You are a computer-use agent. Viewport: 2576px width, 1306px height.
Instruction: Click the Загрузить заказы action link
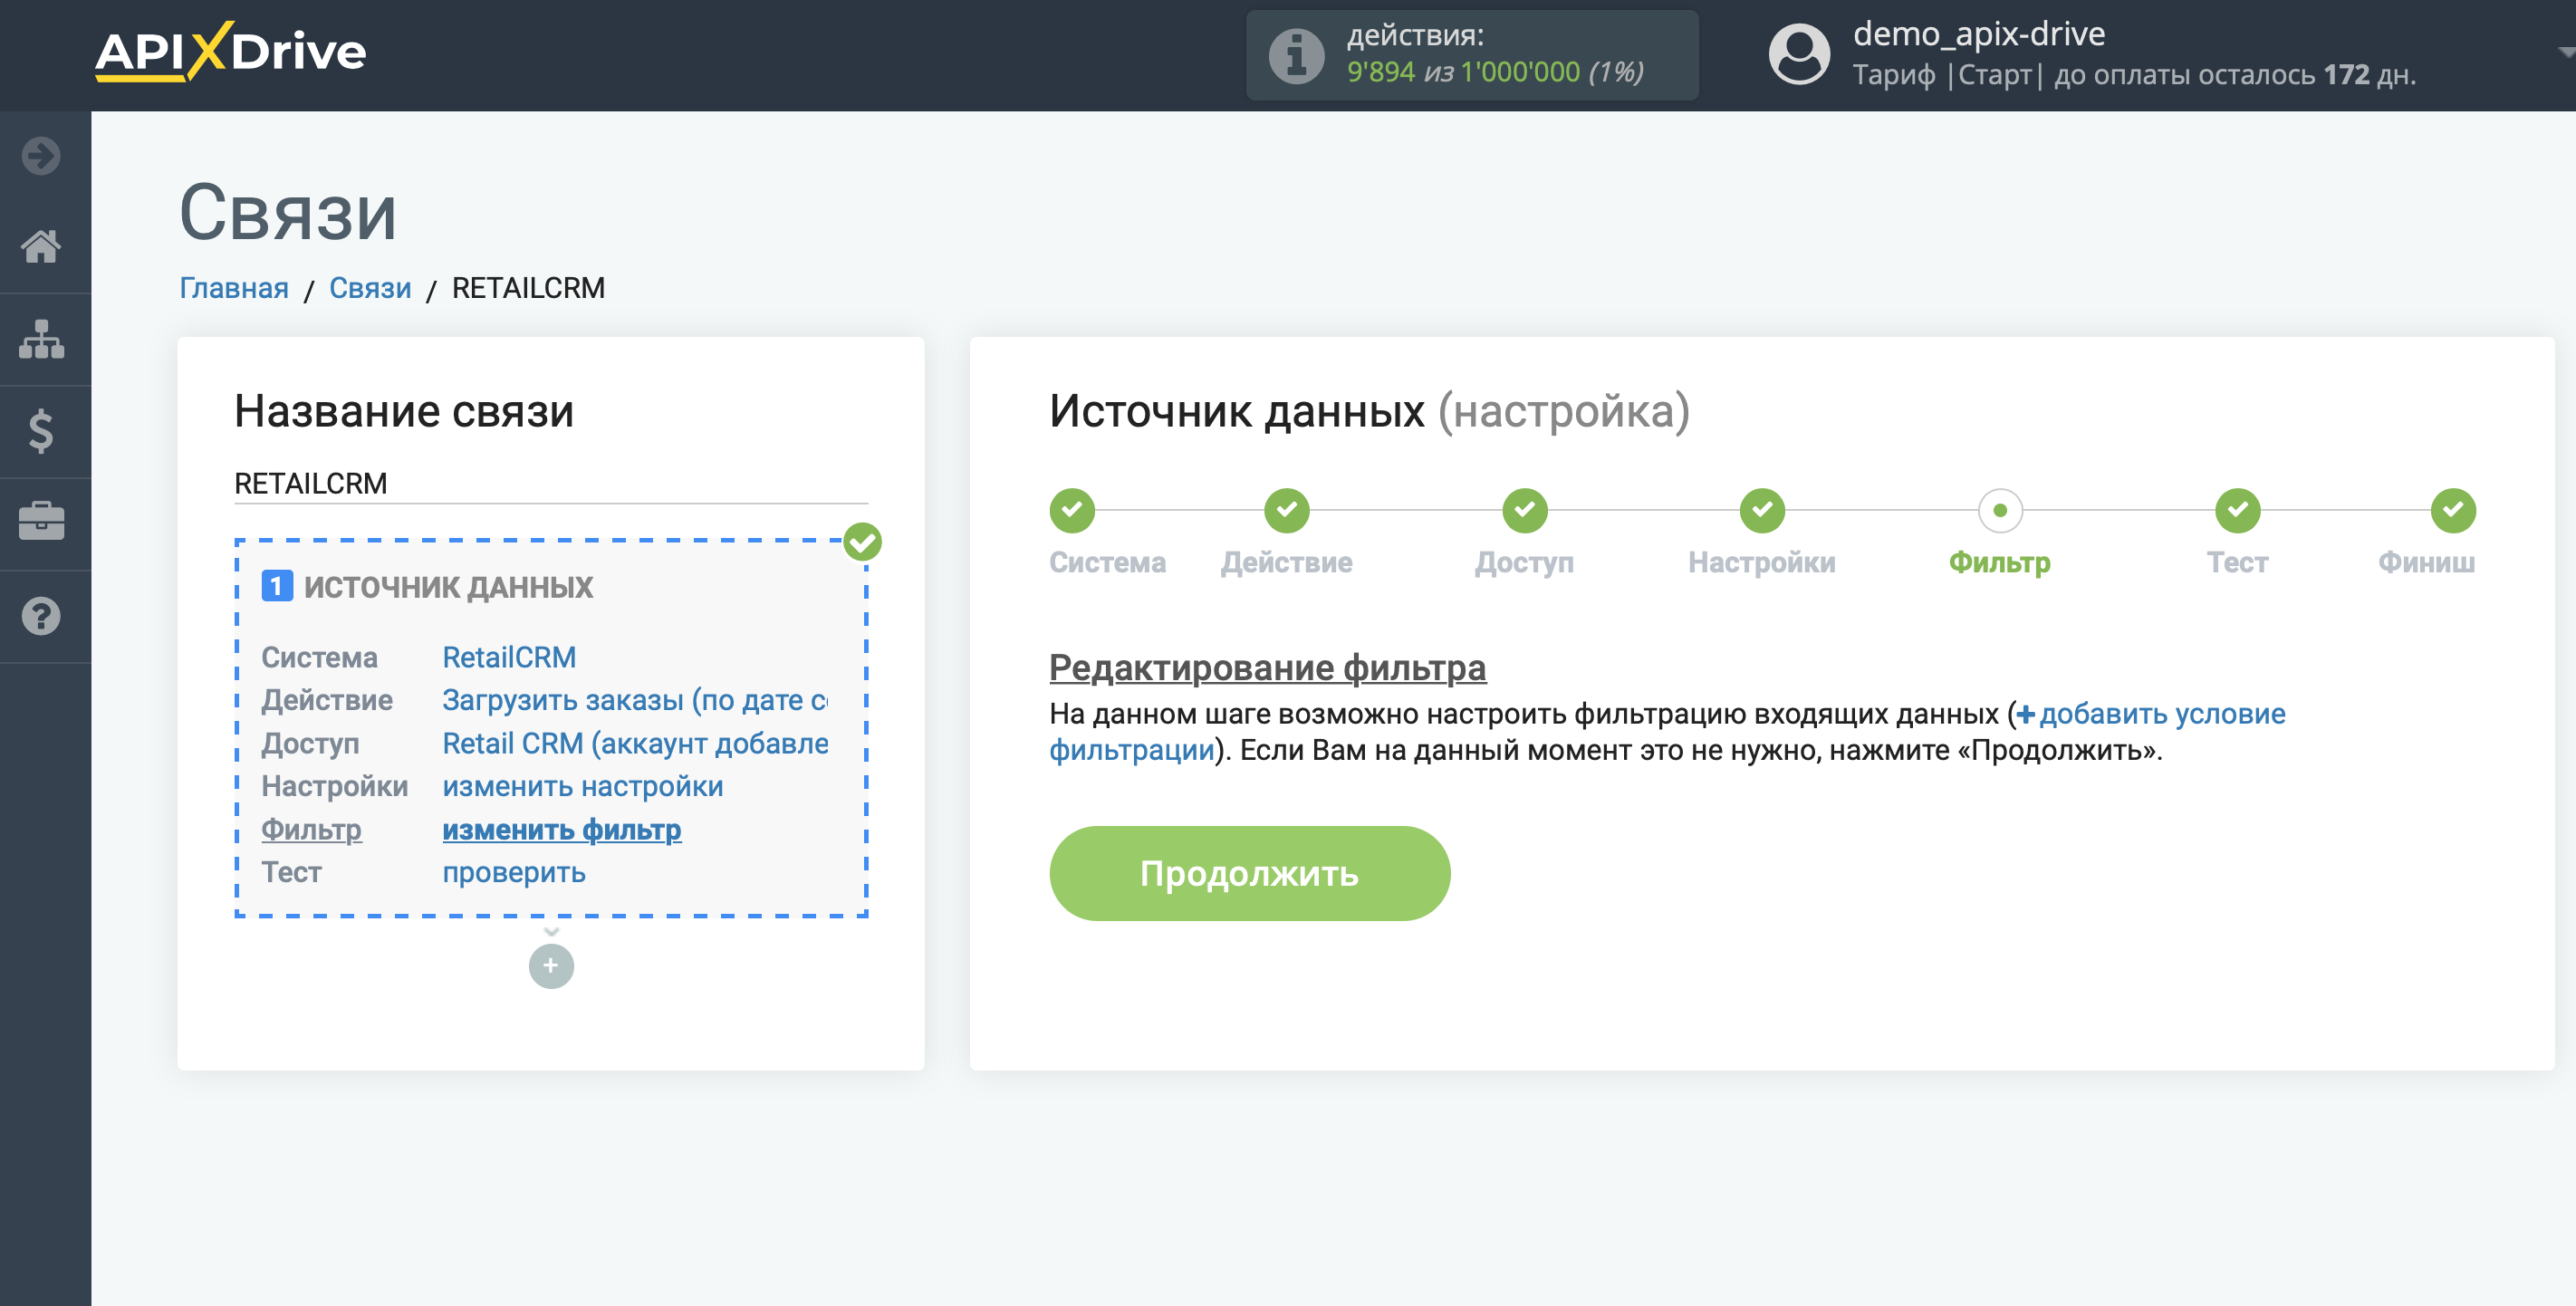(x=635, y=700)
